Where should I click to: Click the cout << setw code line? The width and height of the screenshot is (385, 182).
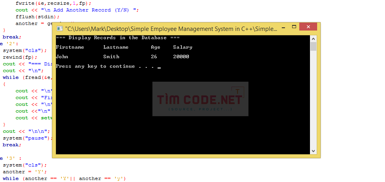click(34, 118)
